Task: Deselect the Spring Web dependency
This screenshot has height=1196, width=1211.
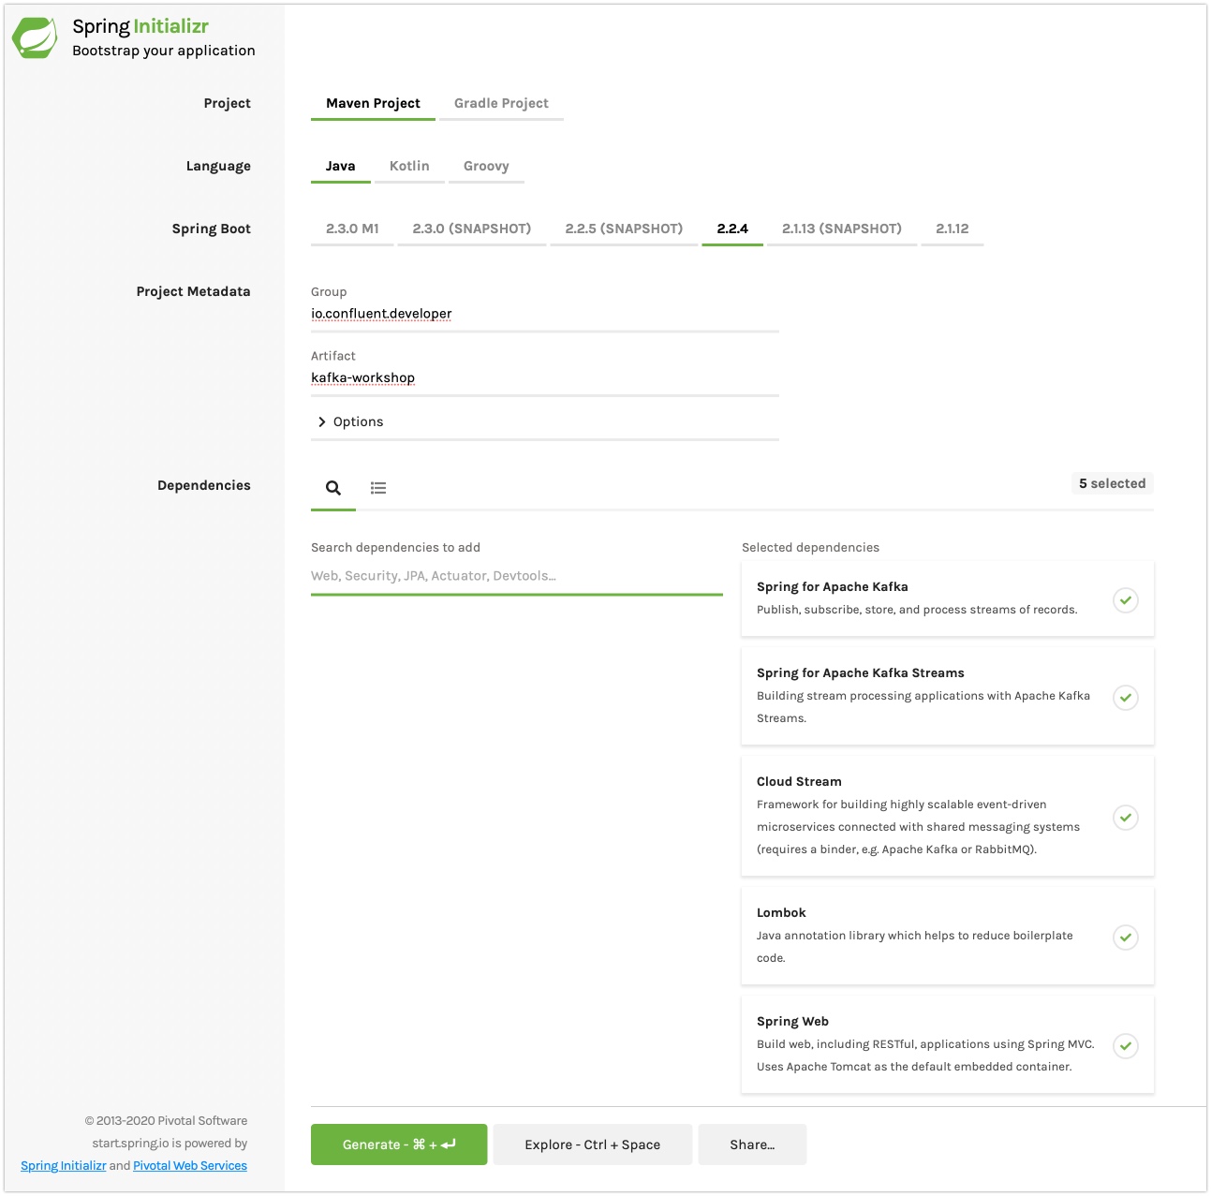Action: click(1126, 1045)
